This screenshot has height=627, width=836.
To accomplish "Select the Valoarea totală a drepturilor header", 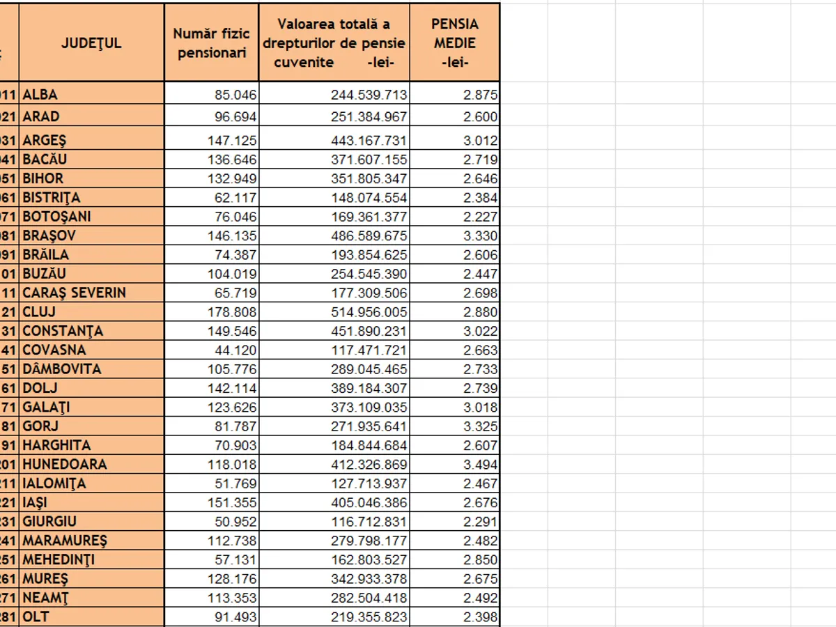I will click(334, 42).
